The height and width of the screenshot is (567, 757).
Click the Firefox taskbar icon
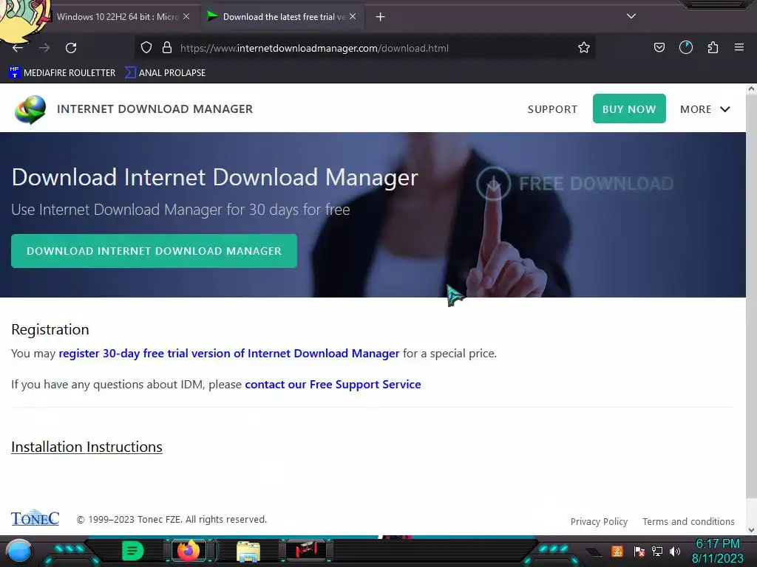click(x=189, y=551)
